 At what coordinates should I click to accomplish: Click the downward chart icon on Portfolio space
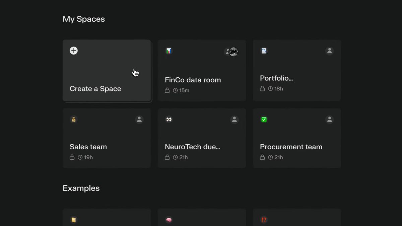click(x=264, y=51)
